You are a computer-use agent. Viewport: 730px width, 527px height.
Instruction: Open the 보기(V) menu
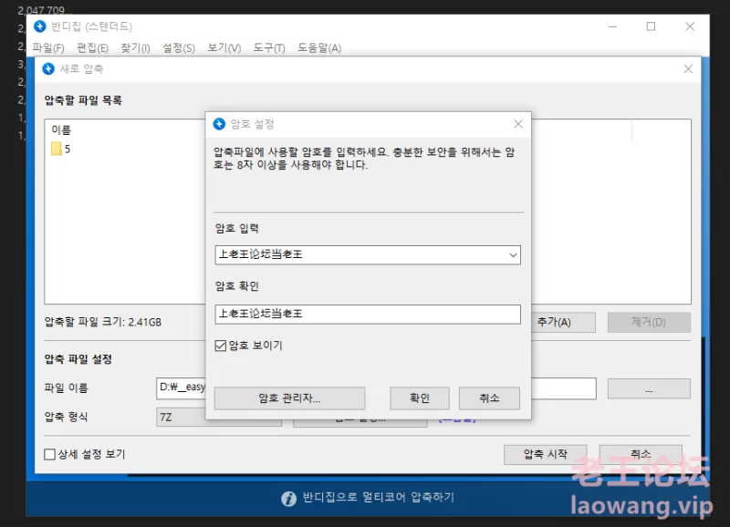click(224, 48)
